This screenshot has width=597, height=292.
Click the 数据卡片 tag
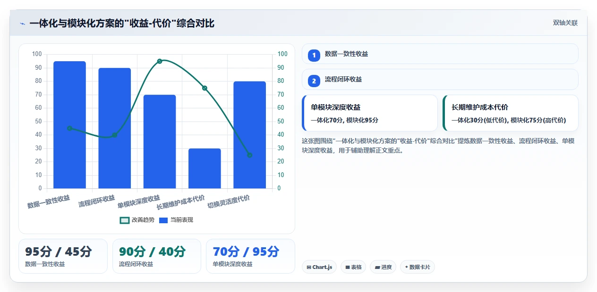tap(417, 267)
